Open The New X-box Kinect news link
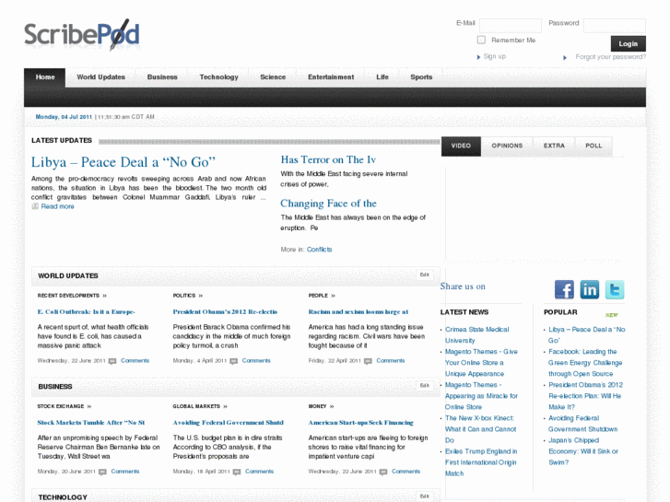The width and height of the screenshot is (670, 502). (480, 429)
